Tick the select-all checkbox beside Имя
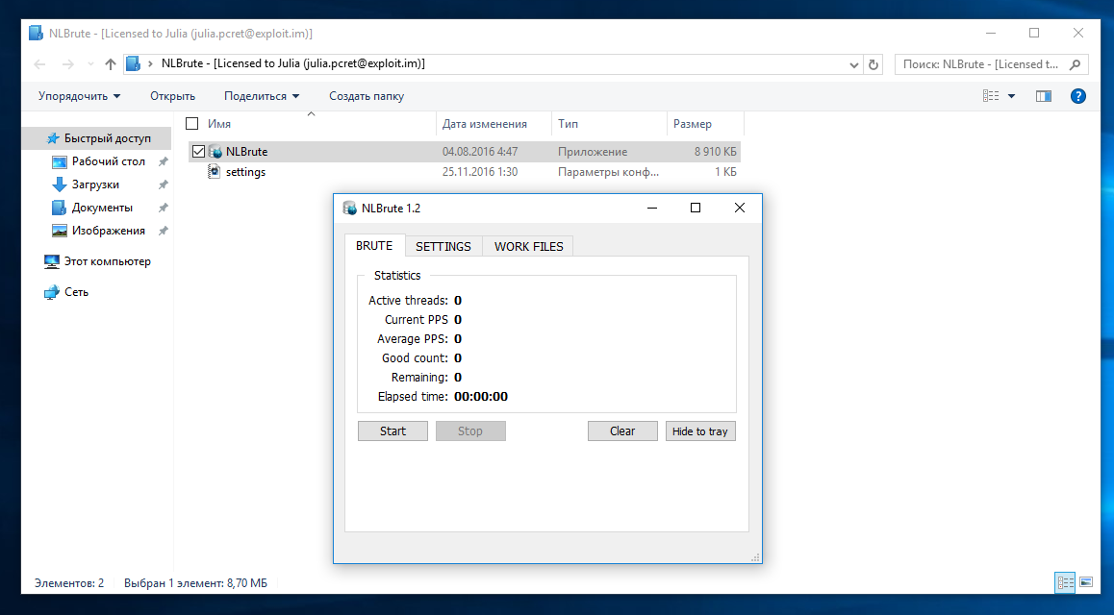The height and width of the screenshot is (615, 1114). coord(192,124)
